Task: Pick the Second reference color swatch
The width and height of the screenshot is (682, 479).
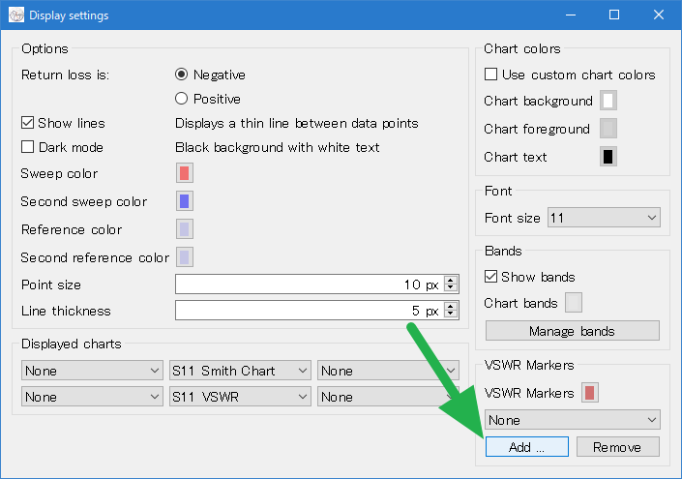Action: point(185,257)
